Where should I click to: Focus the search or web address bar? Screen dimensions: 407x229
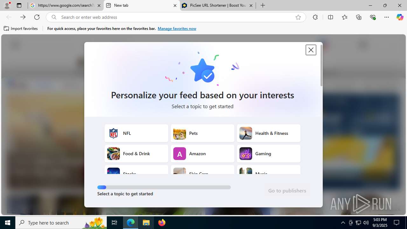click(176, 17)
